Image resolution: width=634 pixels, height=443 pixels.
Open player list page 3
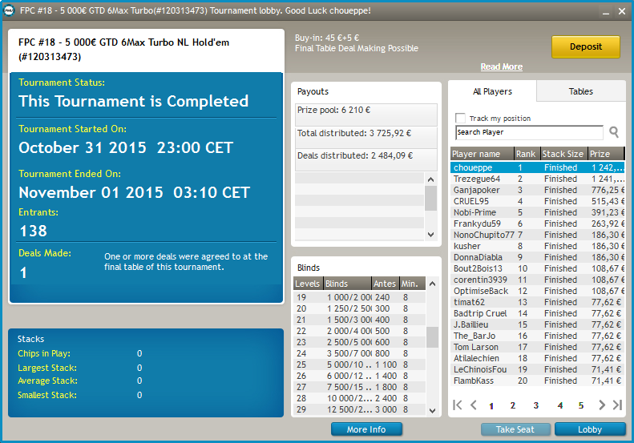point(535,405)
